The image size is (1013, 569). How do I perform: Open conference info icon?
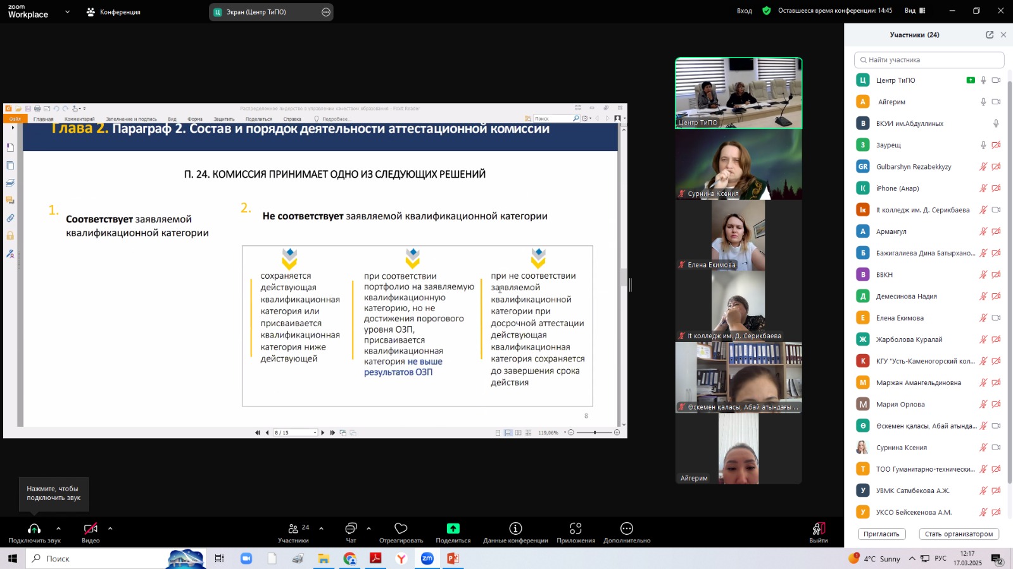(x=515, y=529)
